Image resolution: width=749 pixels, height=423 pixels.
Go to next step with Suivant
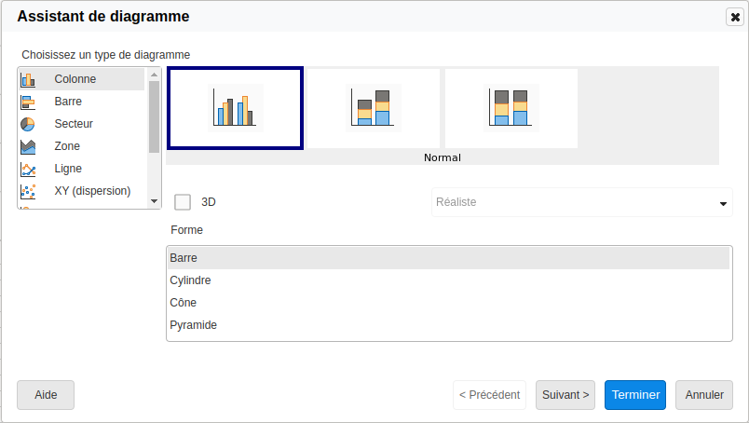coord(565,395)
